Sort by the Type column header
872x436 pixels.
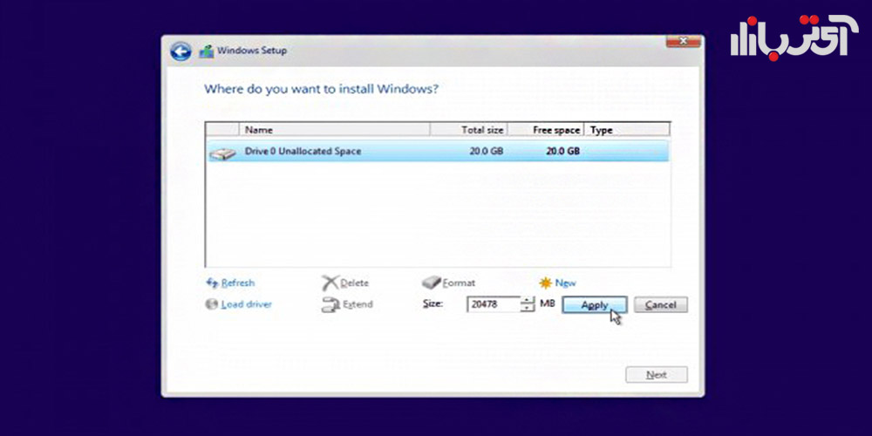coord(627,130)
